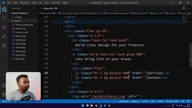Click section.bg-purple-100 breadcrumb item
192x108 pixels.
click(79, 13)
